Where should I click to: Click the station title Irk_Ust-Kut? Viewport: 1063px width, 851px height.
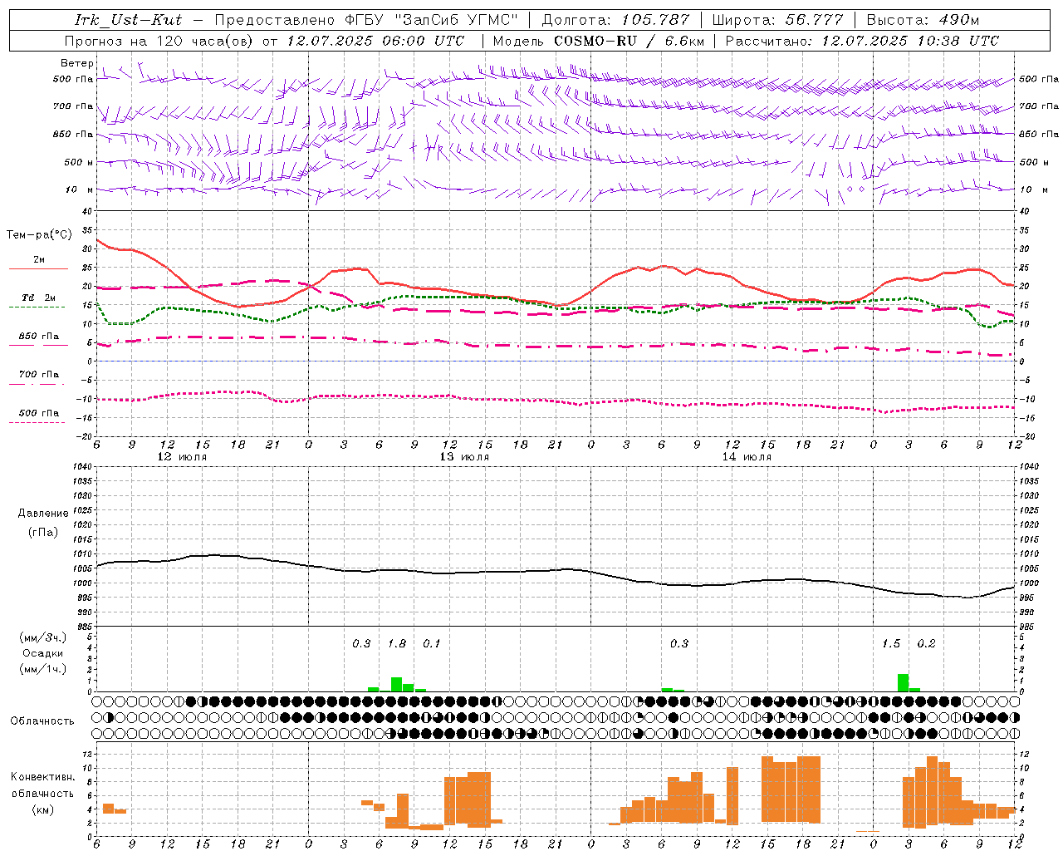128,20
